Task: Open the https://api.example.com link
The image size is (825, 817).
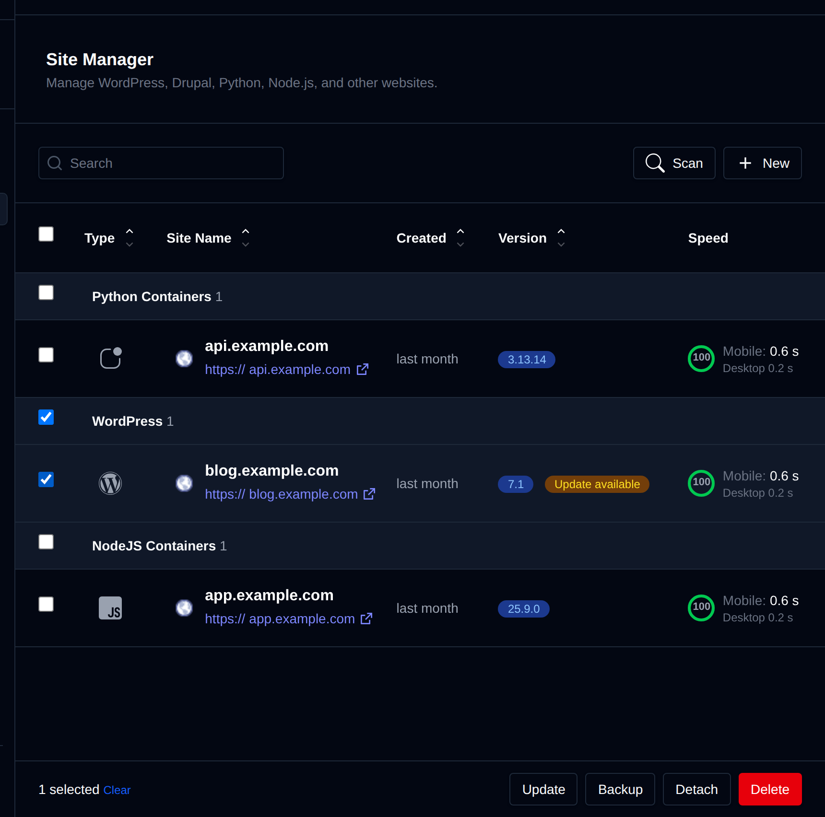Action: 278,369
